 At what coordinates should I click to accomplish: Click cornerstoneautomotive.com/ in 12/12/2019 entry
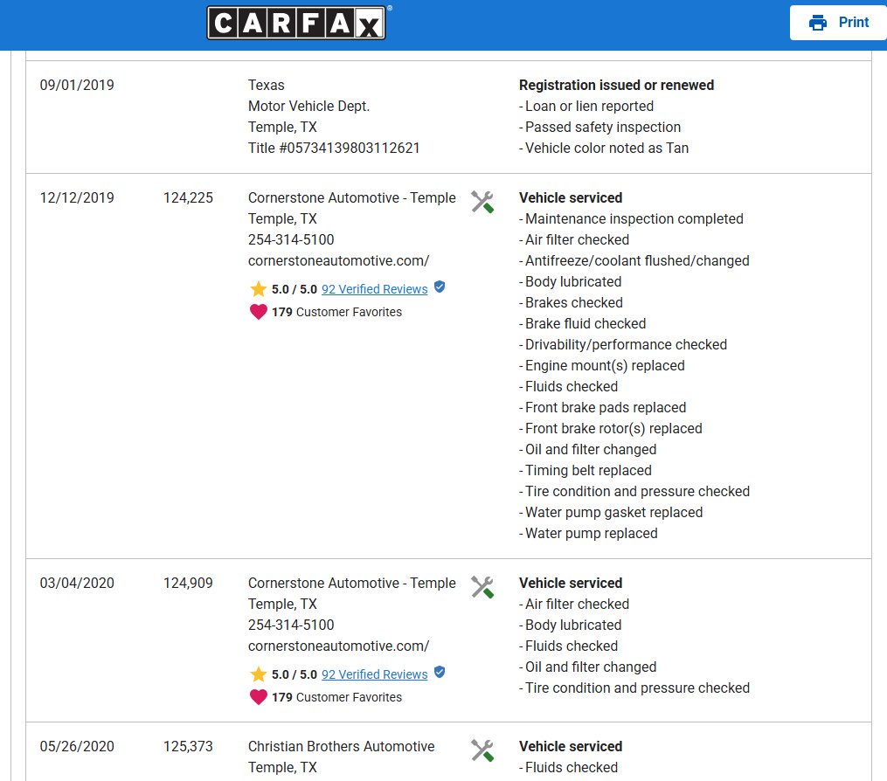338,260
